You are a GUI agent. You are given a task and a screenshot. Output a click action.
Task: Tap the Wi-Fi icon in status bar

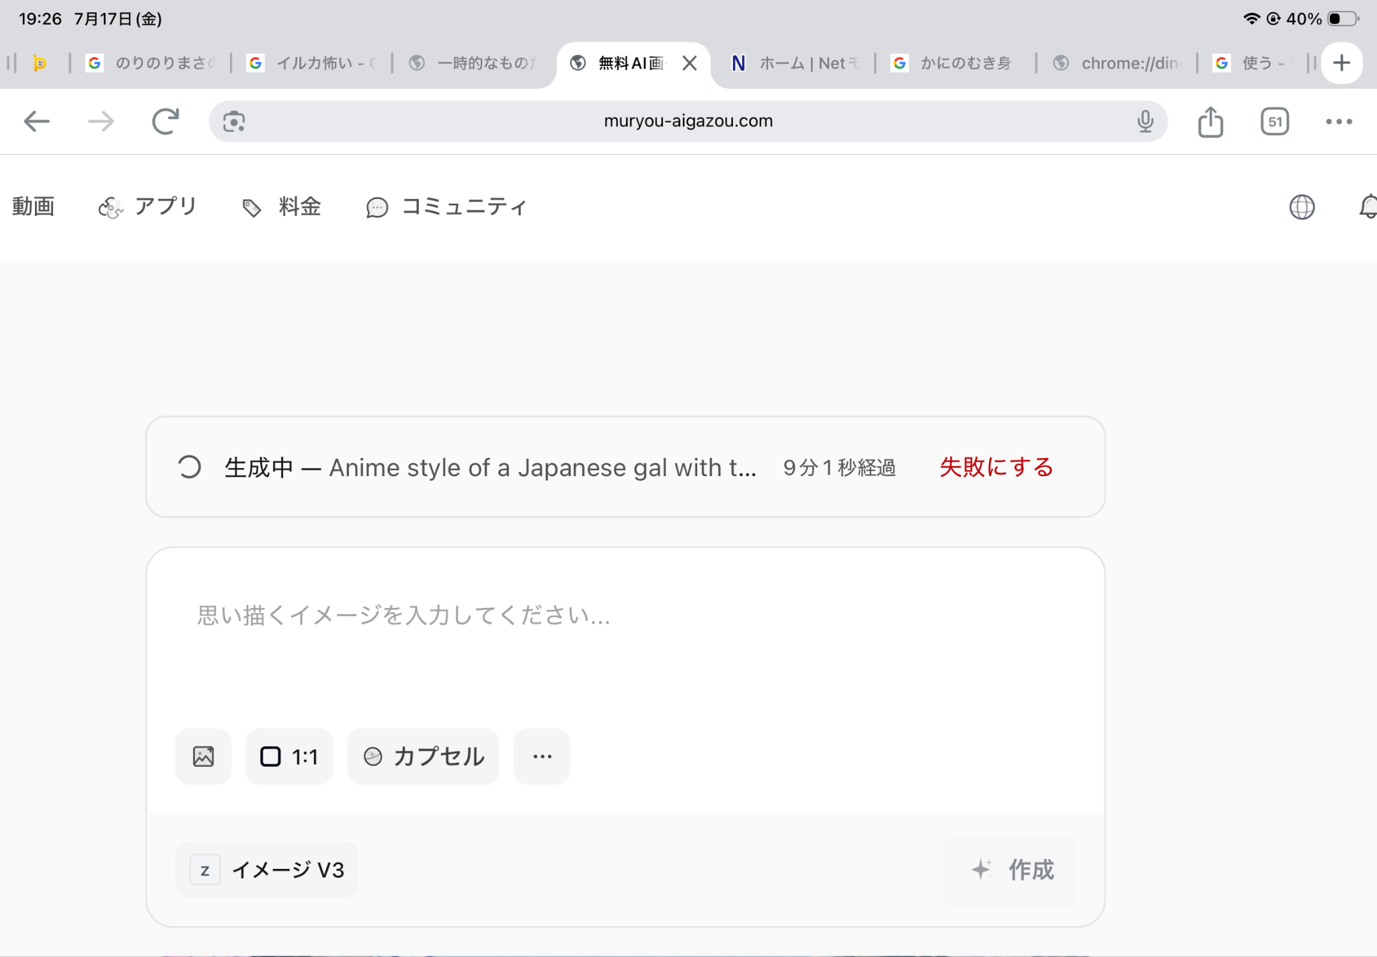(1251, 19)
